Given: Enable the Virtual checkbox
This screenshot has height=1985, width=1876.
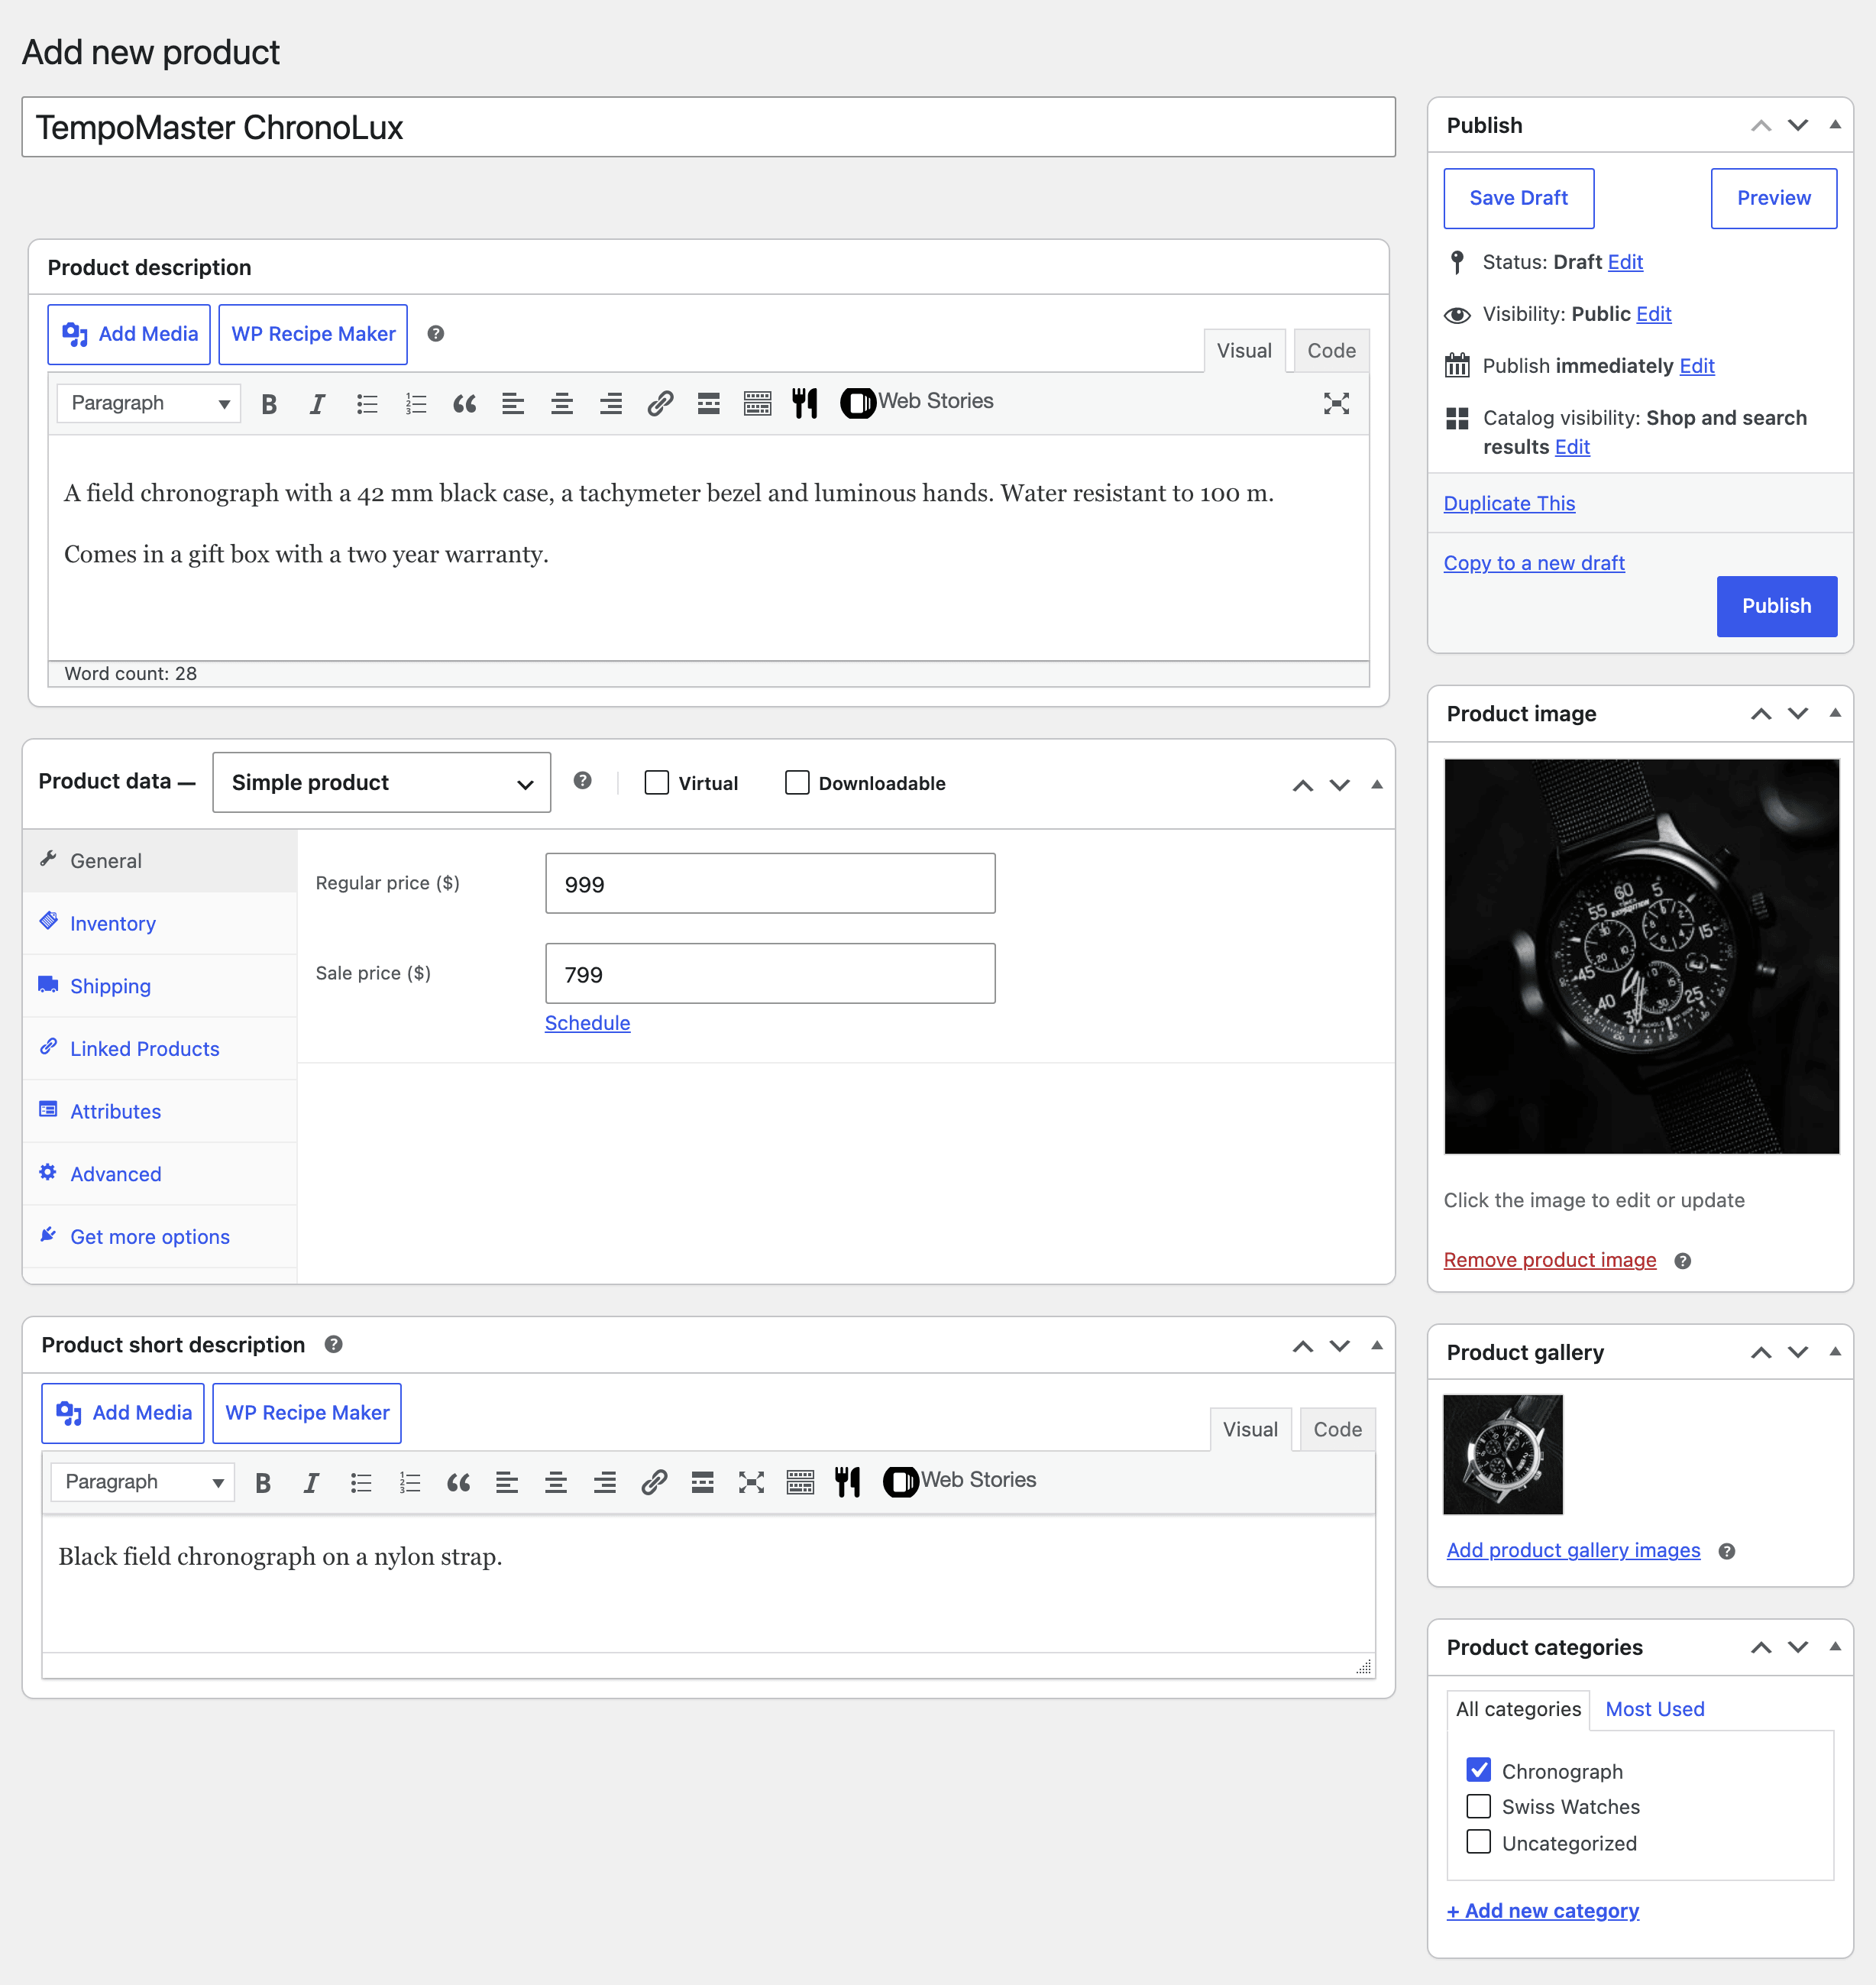Looking at the screenshot, I should point(657,782).
